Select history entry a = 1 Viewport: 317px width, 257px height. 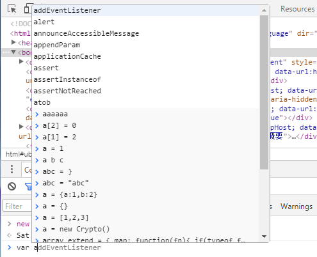145,148
